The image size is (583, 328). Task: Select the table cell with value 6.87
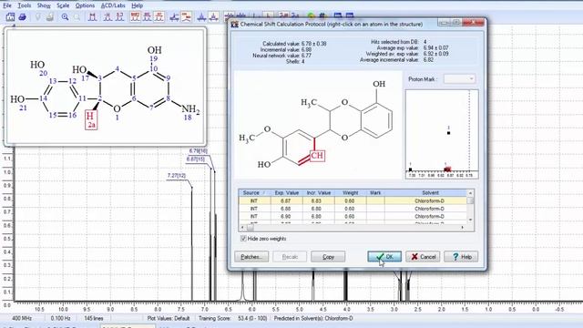point(286,200)
